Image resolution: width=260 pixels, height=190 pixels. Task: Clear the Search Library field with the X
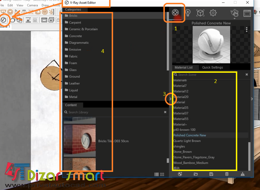click(165, 112)
